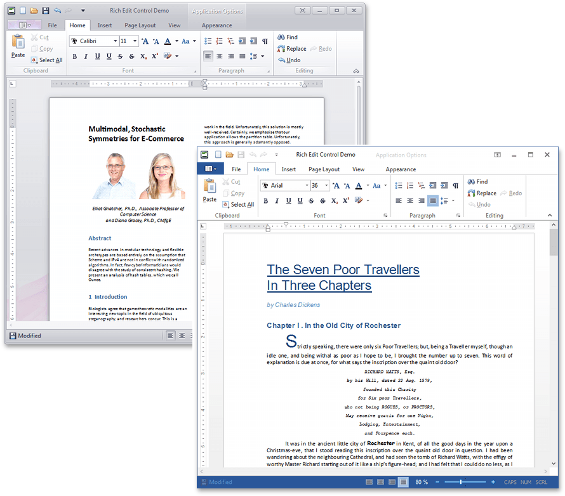Open View tab in front window
The width and height of the screenshot is (565, 496).
click(x=358, y=169)
